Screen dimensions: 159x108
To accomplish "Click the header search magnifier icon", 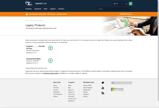I will point(131,9).
